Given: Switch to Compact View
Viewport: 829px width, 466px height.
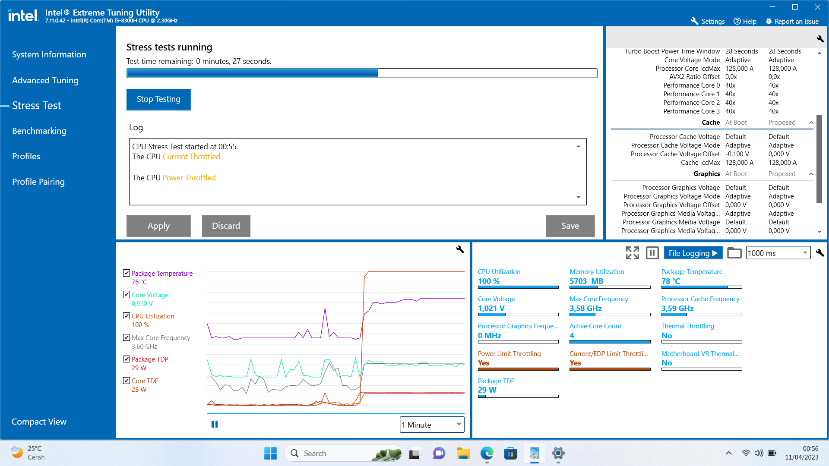Looking at the screenshot, I should point(39,422).
